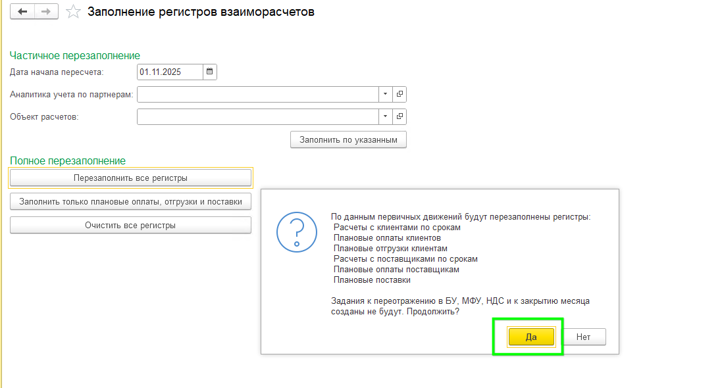Expand the Объект расчетов dropdown

tap(385, 116)
